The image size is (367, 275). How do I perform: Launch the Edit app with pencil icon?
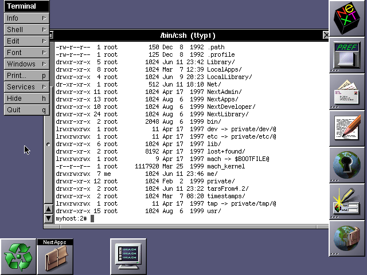pyautogui.click(x=347, y=128)
